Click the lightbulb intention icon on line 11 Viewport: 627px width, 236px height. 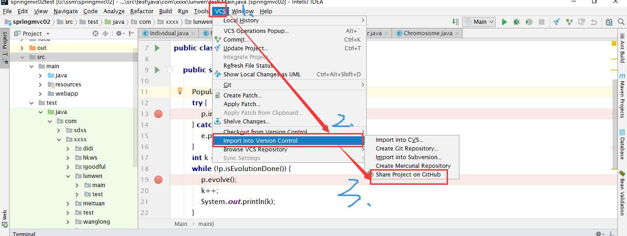[180, 91]
